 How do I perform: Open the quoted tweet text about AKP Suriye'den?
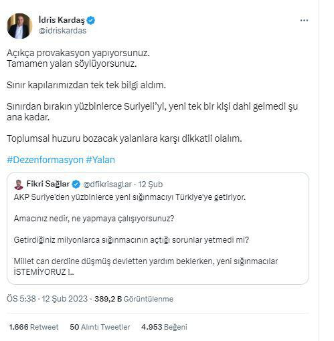(x=129, y=197)
